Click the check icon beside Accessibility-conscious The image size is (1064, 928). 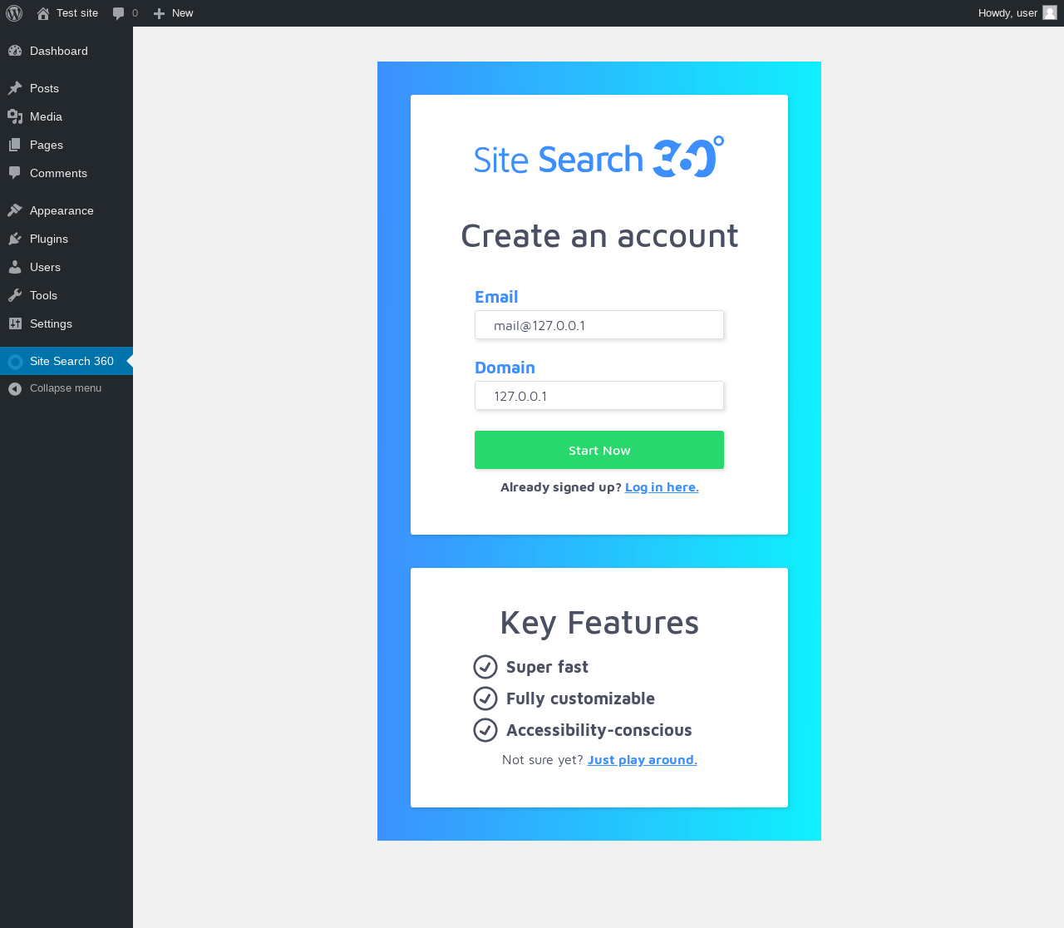point(485,730)
